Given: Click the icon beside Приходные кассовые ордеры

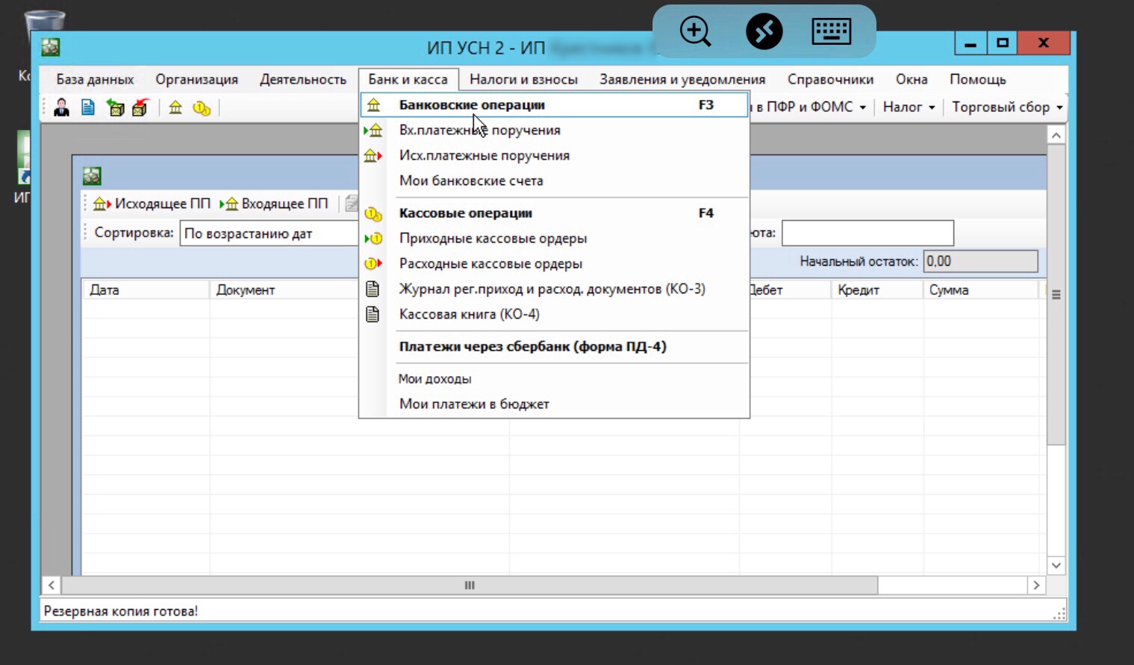Looking at the screenshot, I should point(373,239).
